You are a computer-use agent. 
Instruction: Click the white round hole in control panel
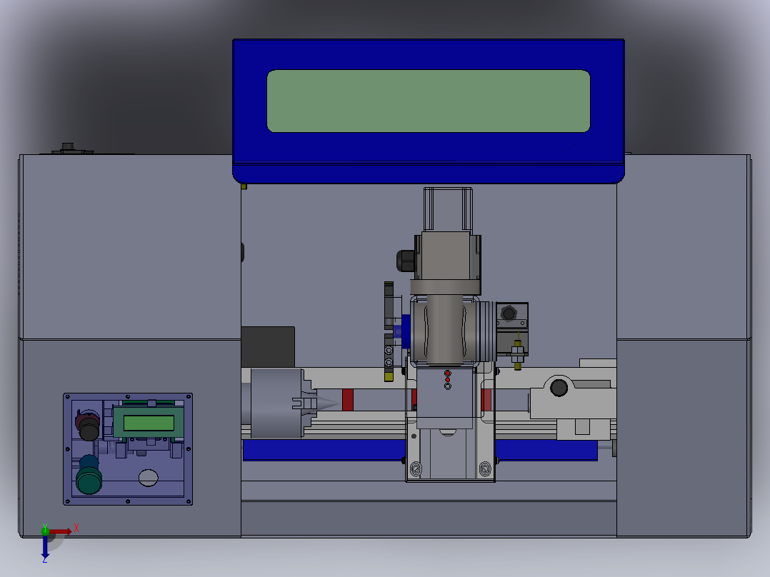coord(149,478)
